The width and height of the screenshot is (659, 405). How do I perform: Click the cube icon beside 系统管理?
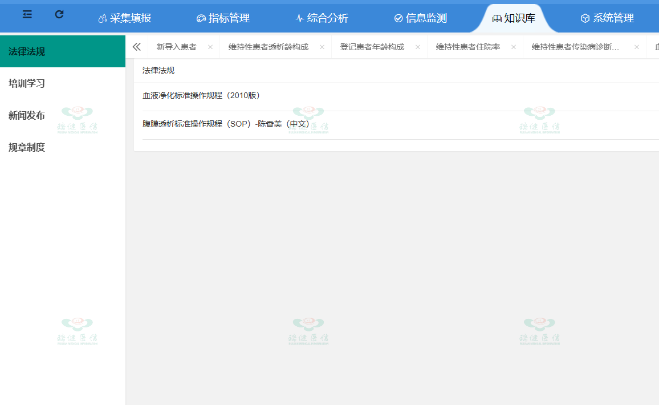[x=585, y=18]
